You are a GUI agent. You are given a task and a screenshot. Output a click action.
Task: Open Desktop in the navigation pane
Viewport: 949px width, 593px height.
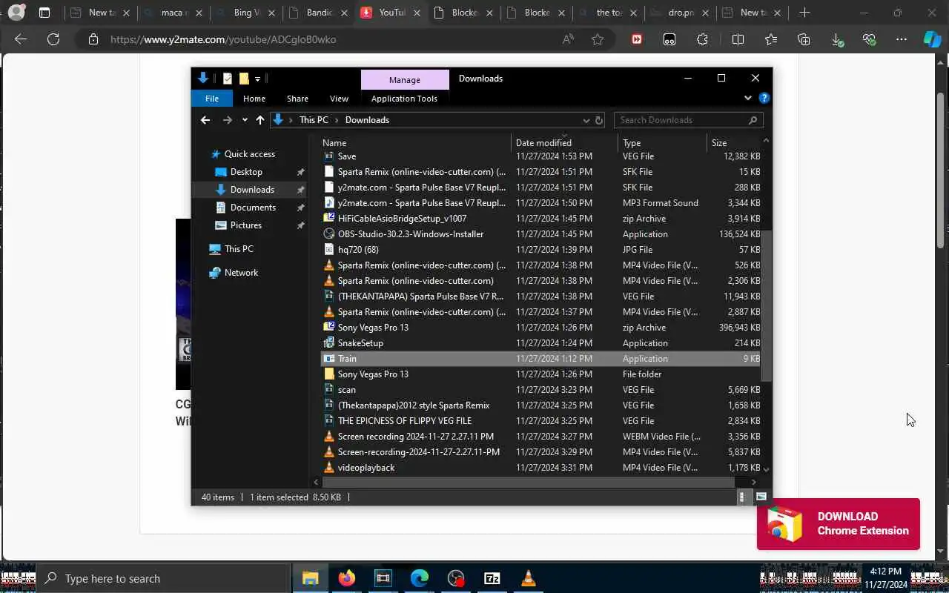click(246, 172)
